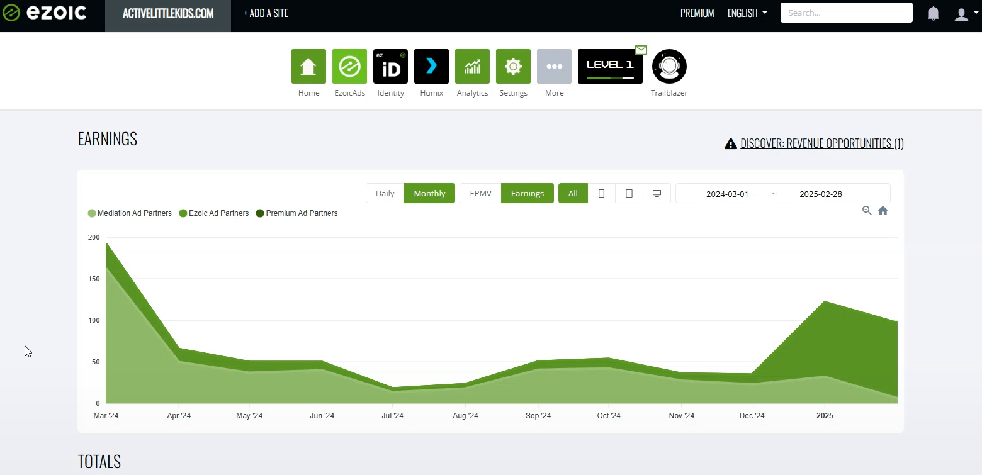Expand the More menu icon
This screenshot has width=982, height=475.
554,66
